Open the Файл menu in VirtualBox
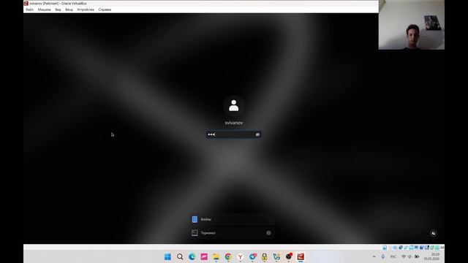Screen dimensions: 468x263 click(x=29, y=9)
